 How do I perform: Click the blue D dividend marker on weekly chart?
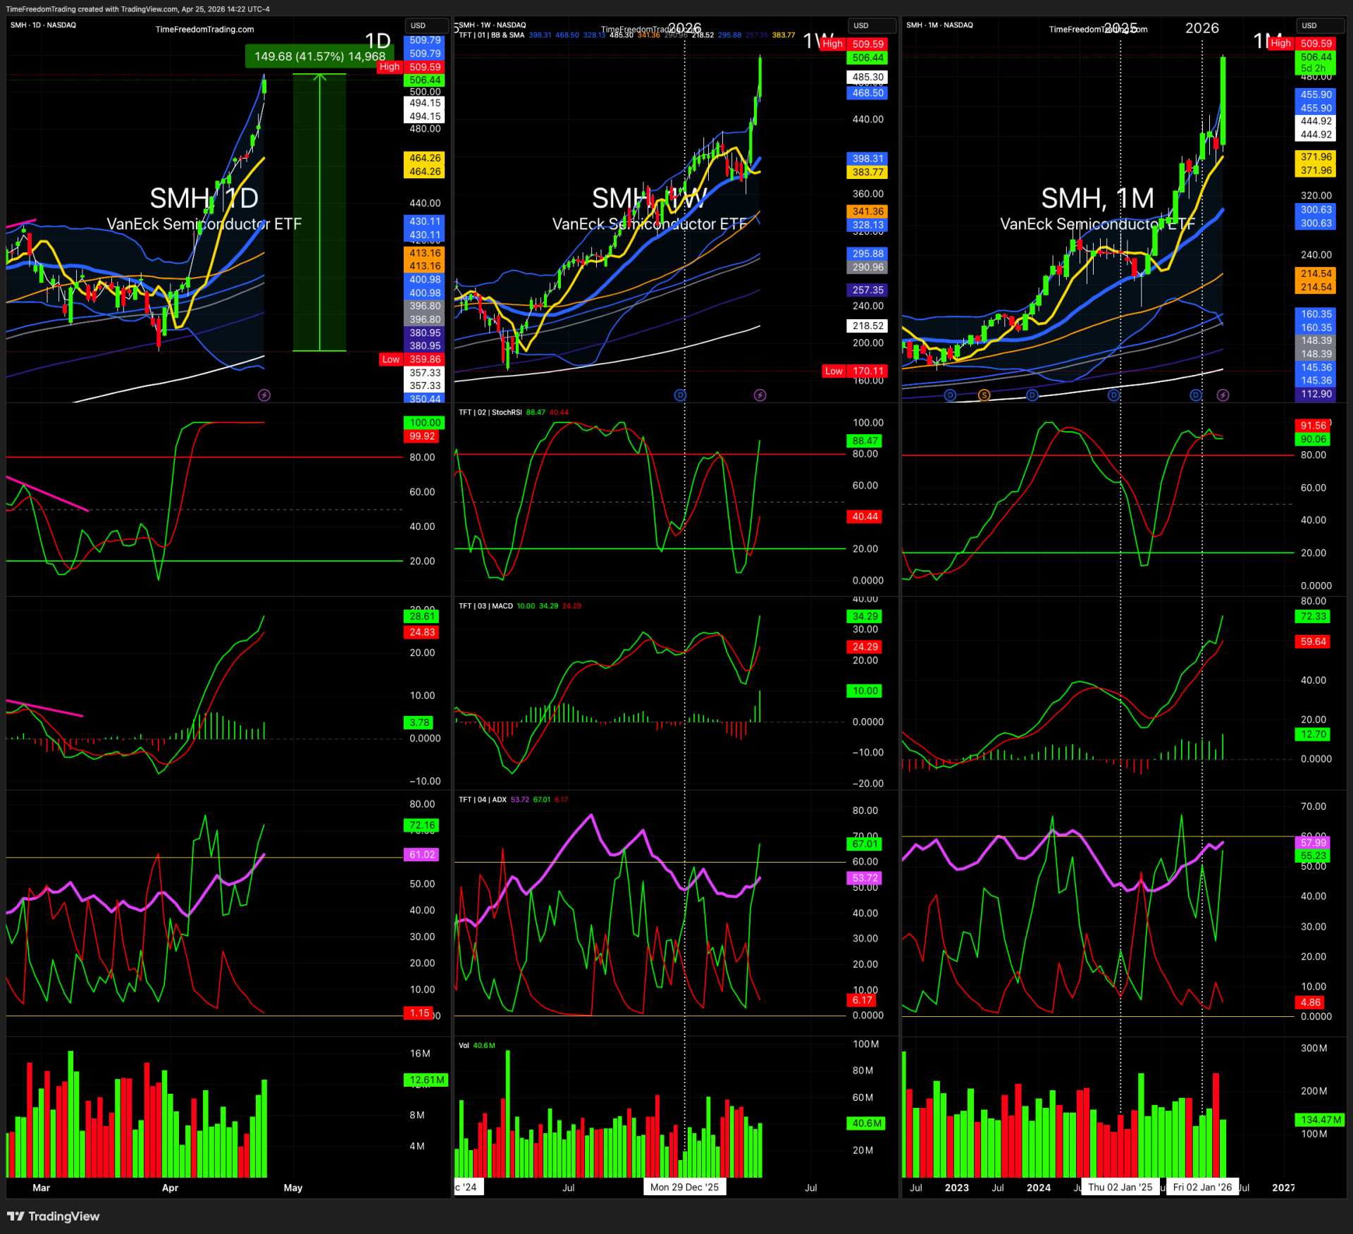(x=680, y=395)
